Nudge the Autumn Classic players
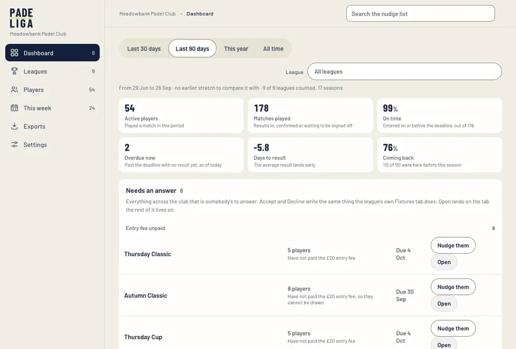The height and width of the screenshot is (349, 516). pyautogui.click(x=453, y=287)
